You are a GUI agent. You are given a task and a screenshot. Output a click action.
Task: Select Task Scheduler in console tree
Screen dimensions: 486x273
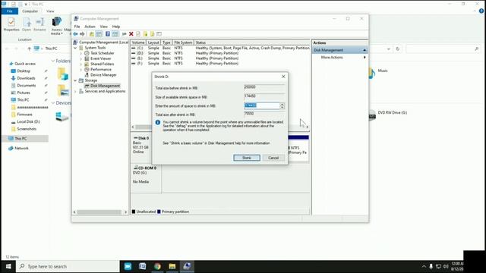coord(102,53)
